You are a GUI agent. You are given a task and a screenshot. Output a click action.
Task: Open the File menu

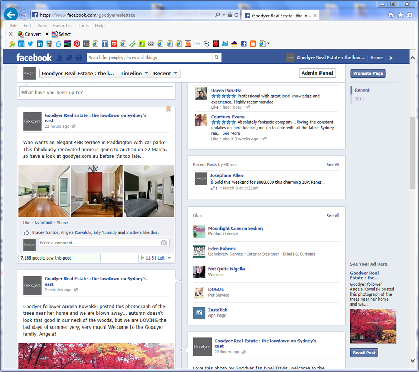[x=14, y=25]
